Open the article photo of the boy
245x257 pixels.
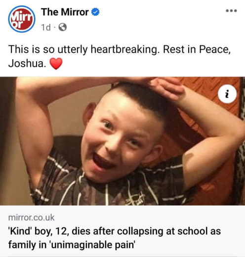(x=122, y=141)
